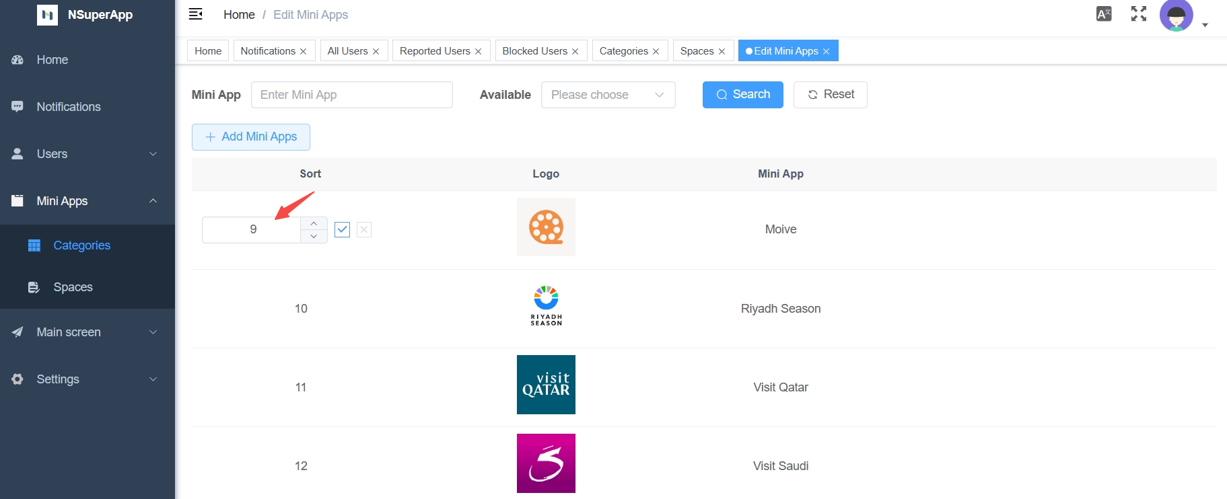
Task: Decrease sort value with down arrow
Action: 314,236
